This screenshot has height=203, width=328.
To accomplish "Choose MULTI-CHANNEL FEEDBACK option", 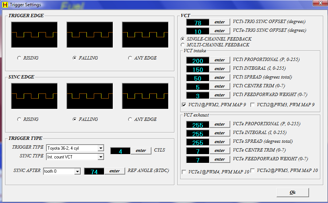I will (183, 45).
